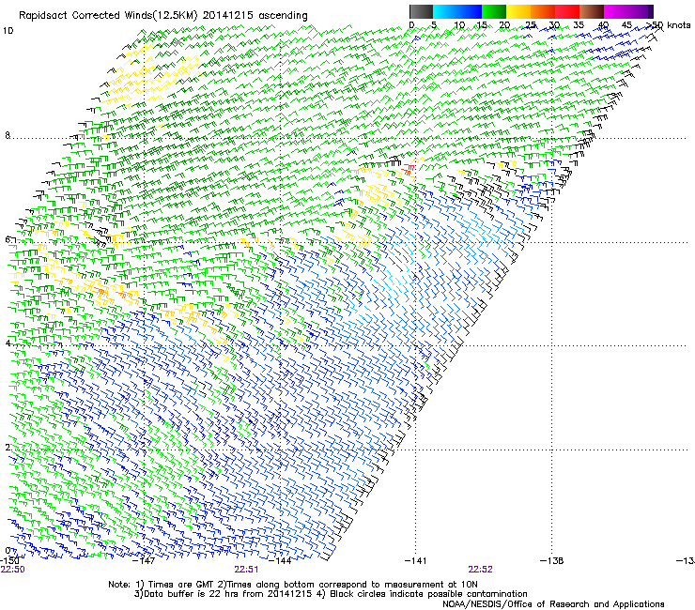Image resolution: width=695 pixels, height=610 pixels.
Task: Click the note line 'Data buffer is 22 hrs'
Action: (191, 594)
